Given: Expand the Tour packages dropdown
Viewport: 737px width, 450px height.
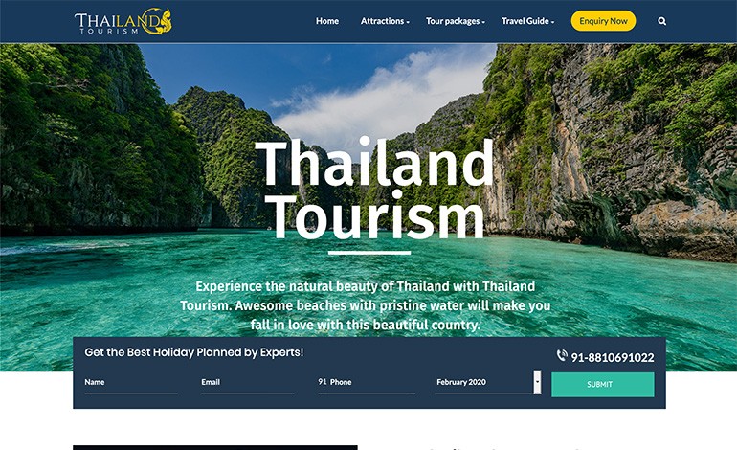Looking at the screenshot, I should tap(455, 21).
